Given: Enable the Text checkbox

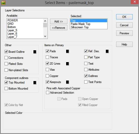Looking at the screenshot, I should [x=86, y=63].
